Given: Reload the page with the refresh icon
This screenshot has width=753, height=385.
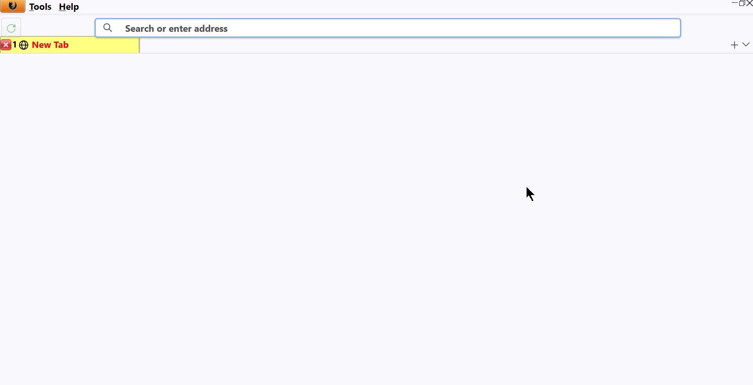Looking at the screenshot, I should (11, 28).
